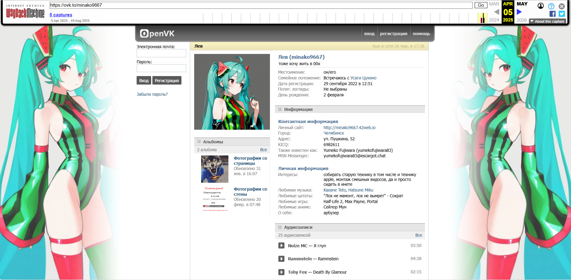Image resolution: width=571 pixels, height=280 pixels.
Task: Open the Wayback help icon
Action: 551,6
